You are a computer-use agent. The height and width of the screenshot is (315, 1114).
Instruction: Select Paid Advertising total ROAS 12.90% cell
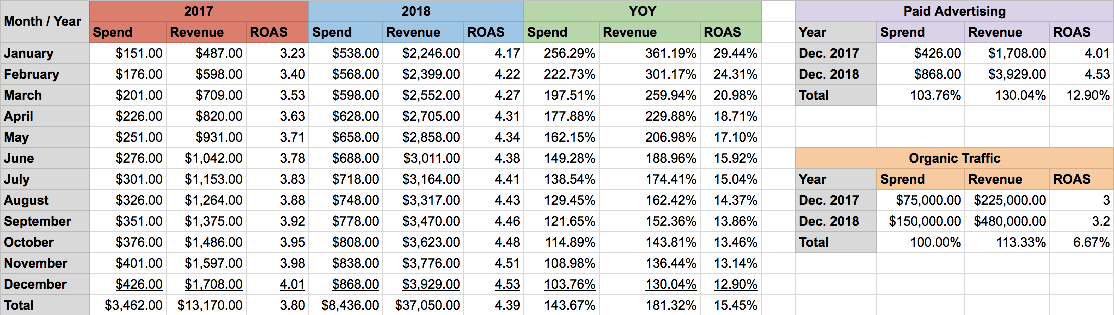click(1088, 95)
